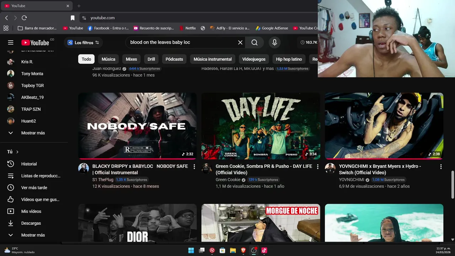
Task: Clear the search box with the X
Action: [x=240, y=42]
